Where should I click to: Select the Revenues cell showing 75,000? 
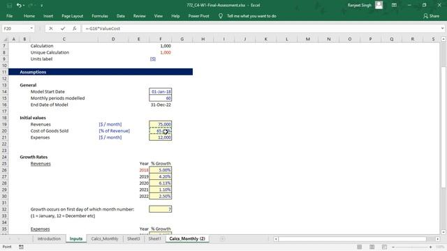(x=160, y=124)
